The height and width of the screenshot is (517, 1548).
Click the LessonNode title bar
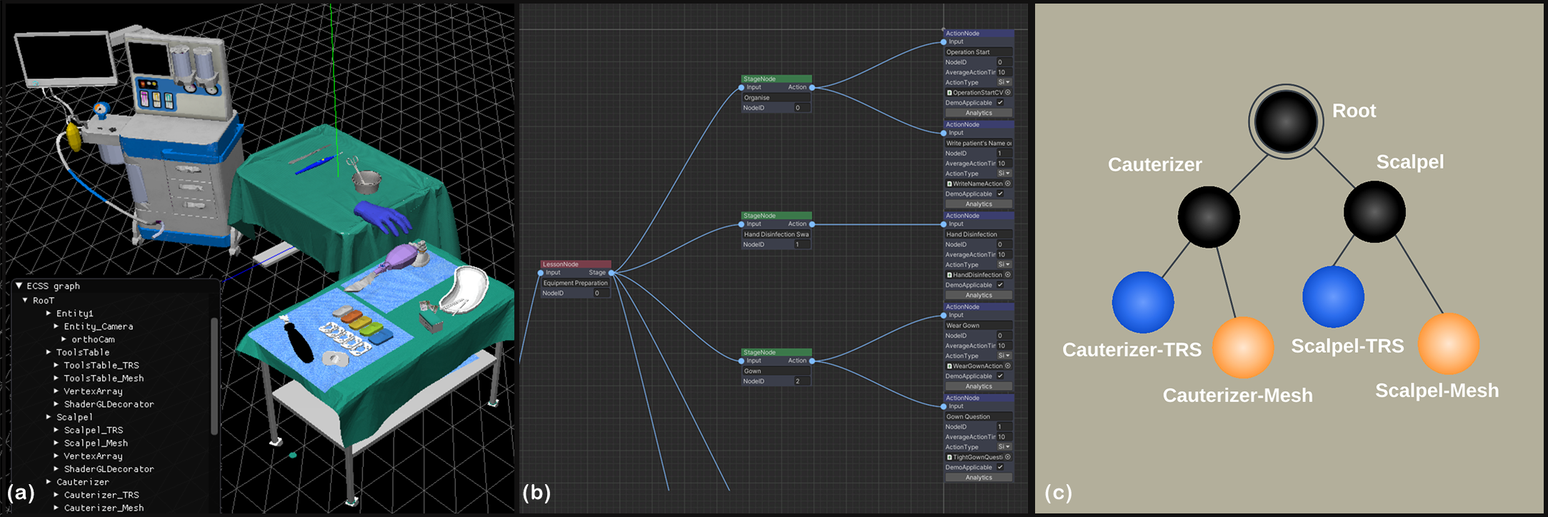(576, 264)
